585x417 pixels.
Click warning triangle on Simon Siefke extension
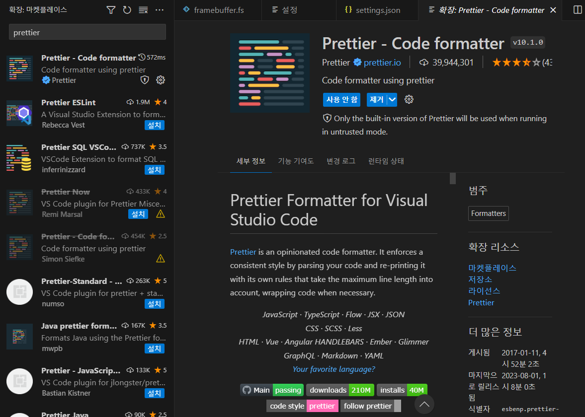[161, 259]
